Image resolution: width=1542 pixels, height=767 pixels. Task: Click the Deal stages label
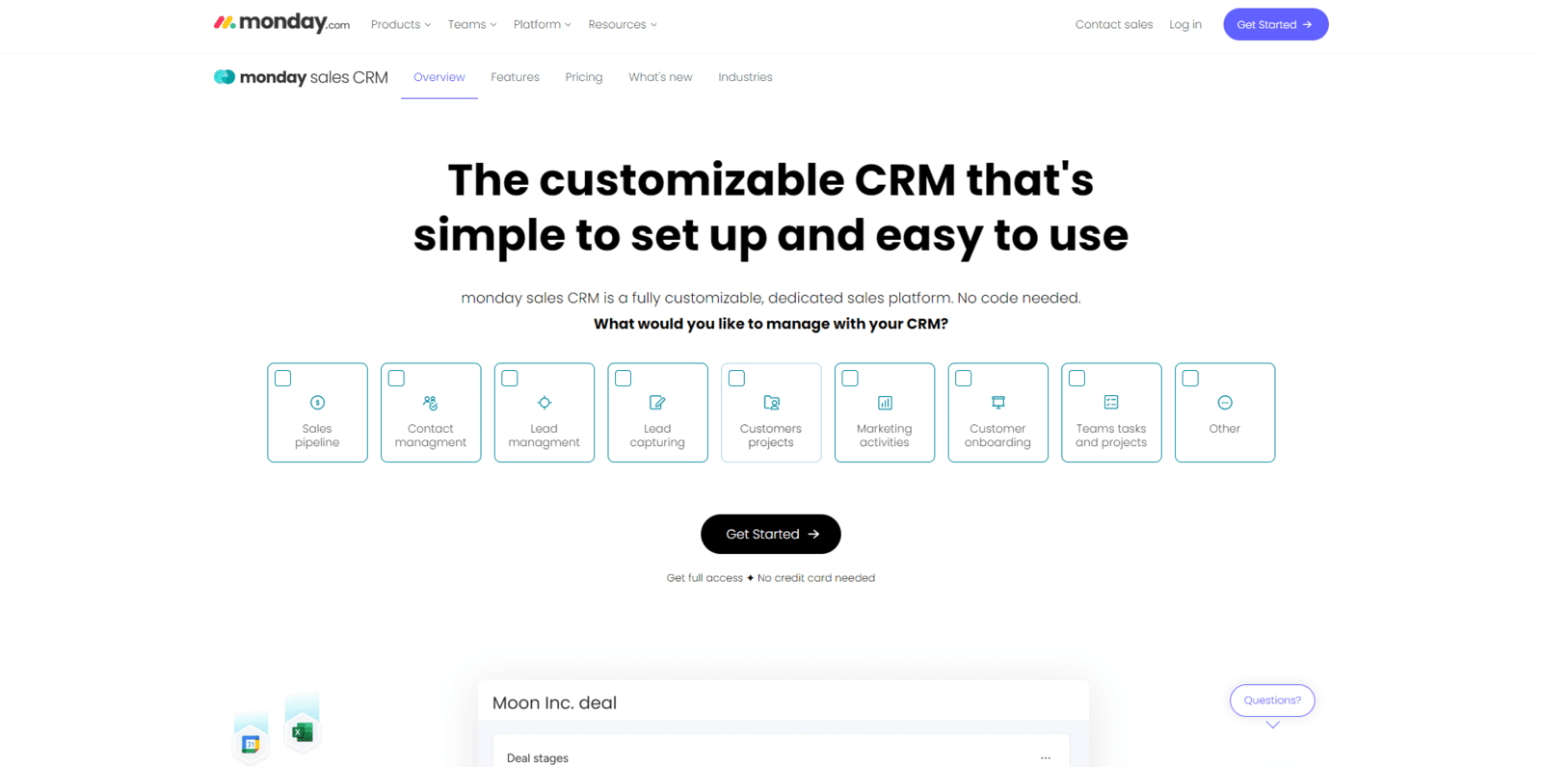(x=538, y=758)
